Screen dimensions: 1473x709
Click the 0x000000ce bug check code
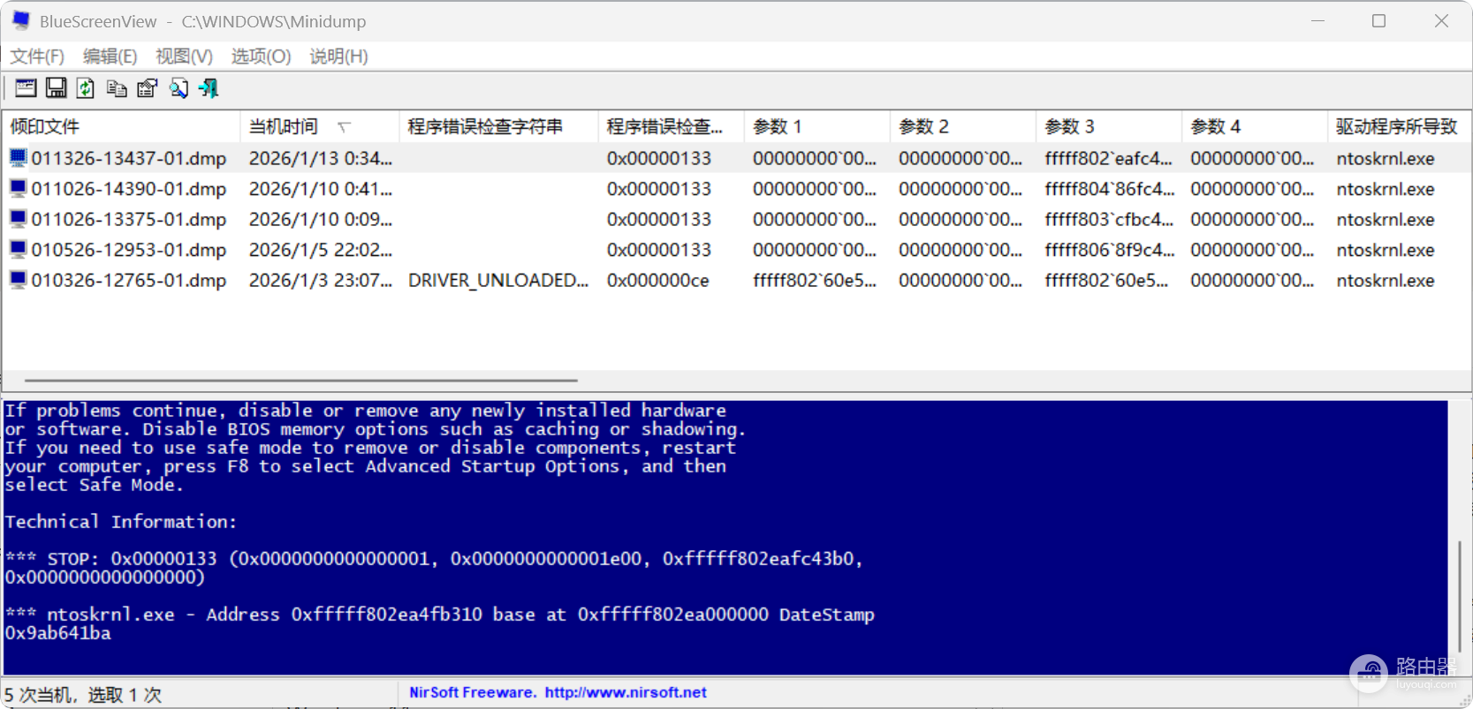(657, 280)
